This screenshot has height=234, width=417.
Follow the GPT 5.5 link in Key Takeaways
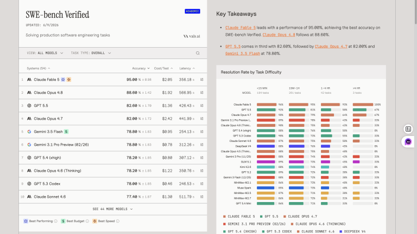pyautogui.click(x=233, y=47)
